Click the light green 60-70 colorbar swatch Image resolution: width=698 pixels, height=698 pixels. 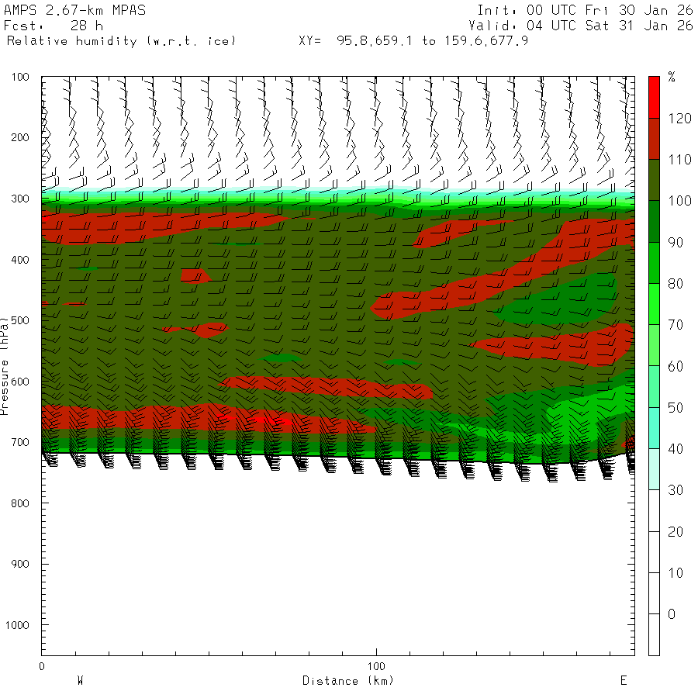point(654,345)
